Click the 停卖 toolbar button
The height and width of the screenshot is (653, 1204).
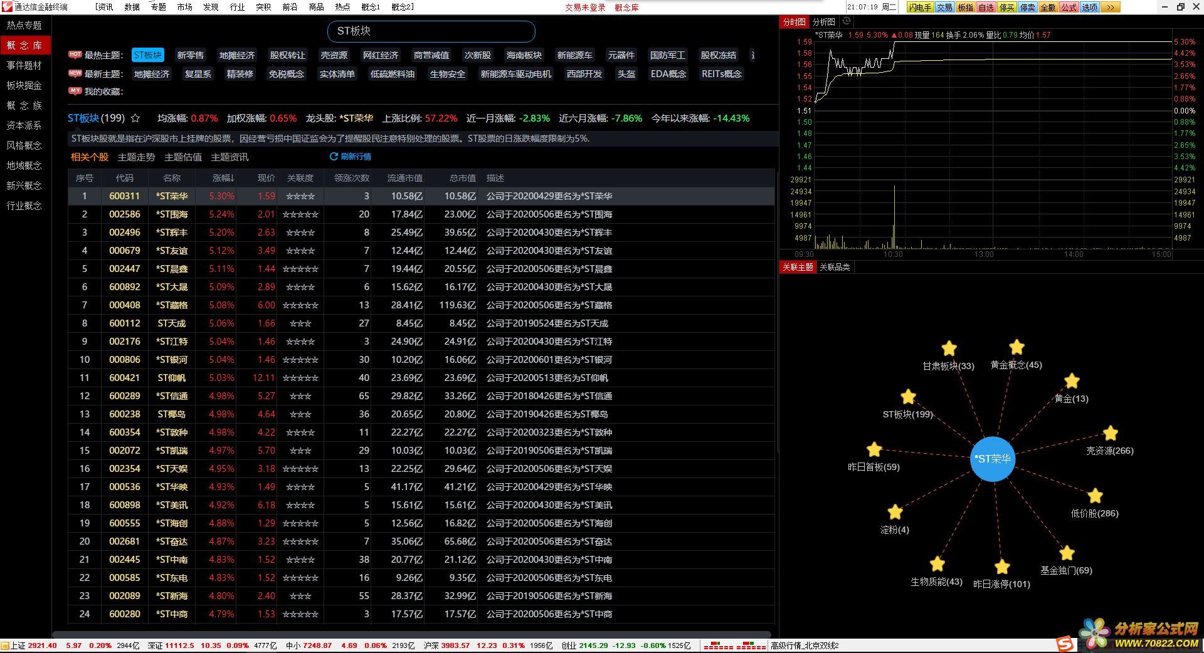click(1028, 8)
